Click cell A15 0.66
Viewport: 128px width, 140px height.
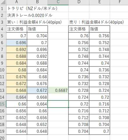(x=17, y=104)
